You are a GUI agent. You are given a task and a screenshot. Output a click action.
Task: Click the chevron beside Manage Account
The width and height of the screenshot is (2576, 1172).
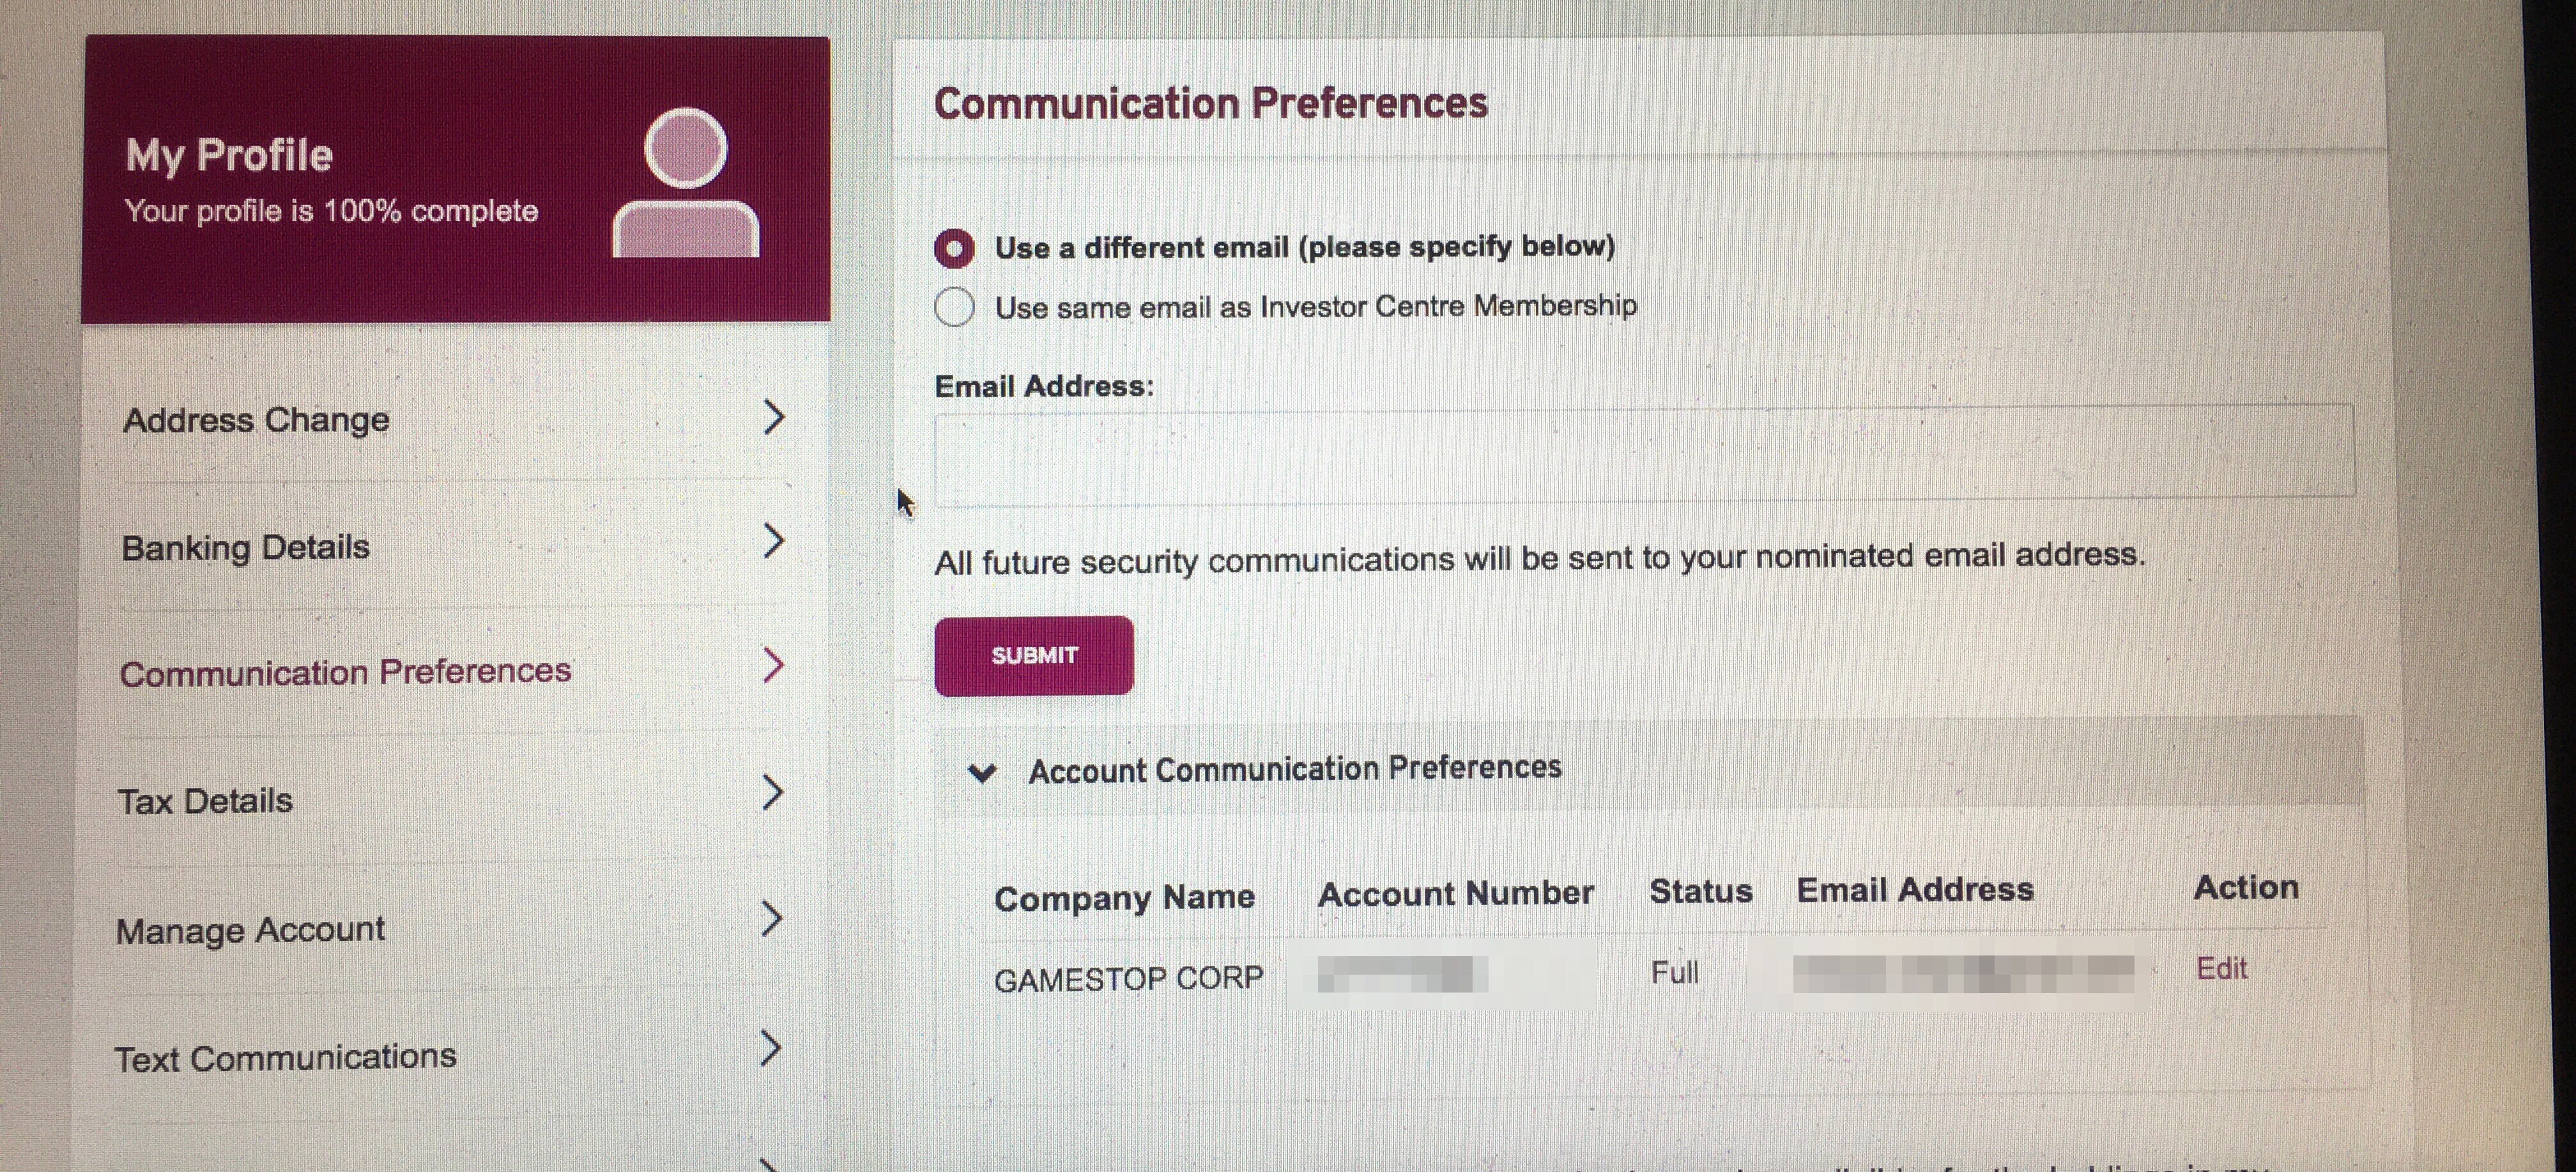click(x=770, y=919)
